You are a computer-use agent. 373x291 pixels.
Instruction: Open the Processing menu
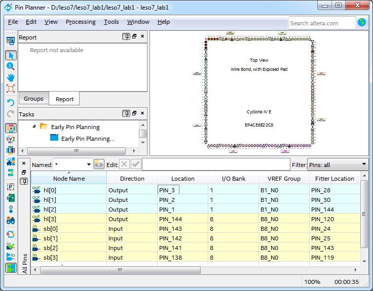81,22
